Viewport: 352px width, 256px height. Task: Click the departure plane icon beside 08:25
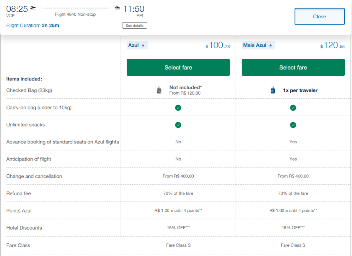pos(33,8)
